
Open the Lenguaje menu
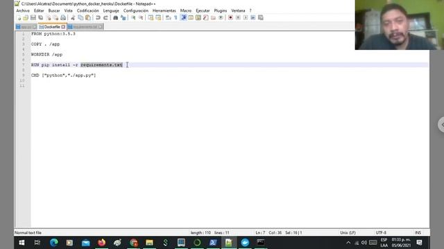(111, 10)
